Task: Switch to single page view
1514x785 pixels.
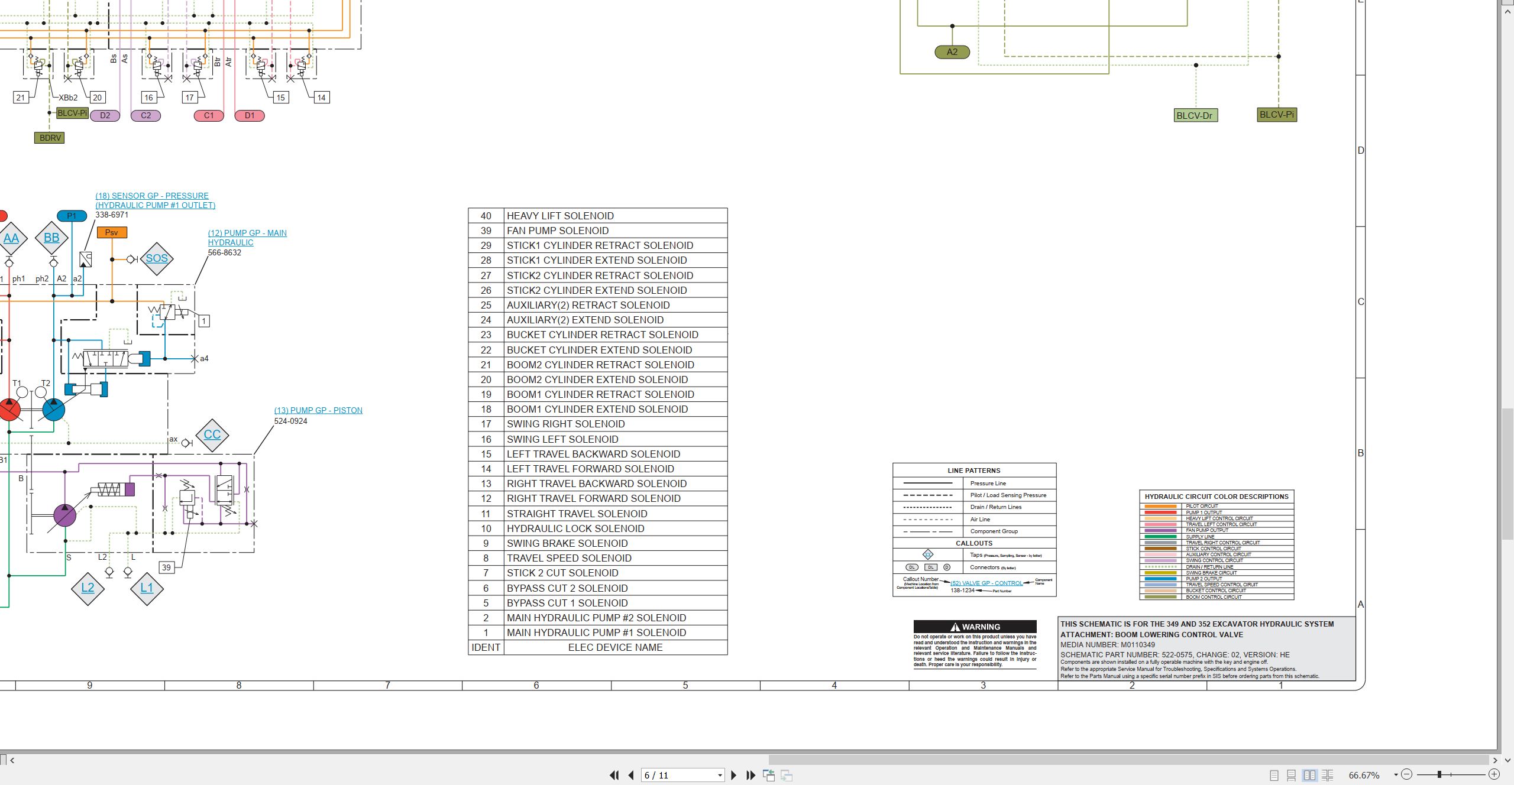Action: click(1274, 775)
